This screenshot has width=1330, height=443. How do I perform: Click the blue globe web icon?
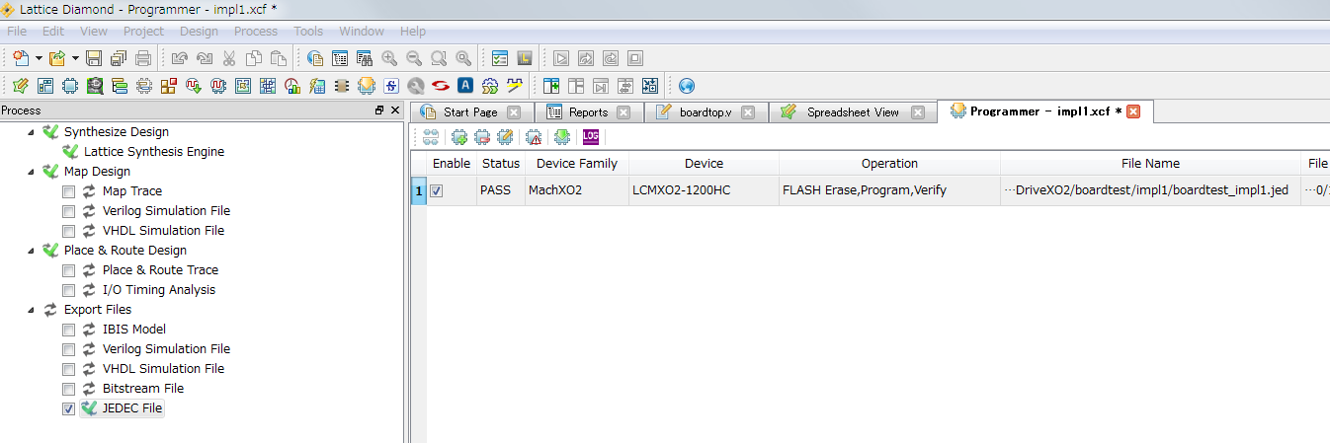(687, 86)
